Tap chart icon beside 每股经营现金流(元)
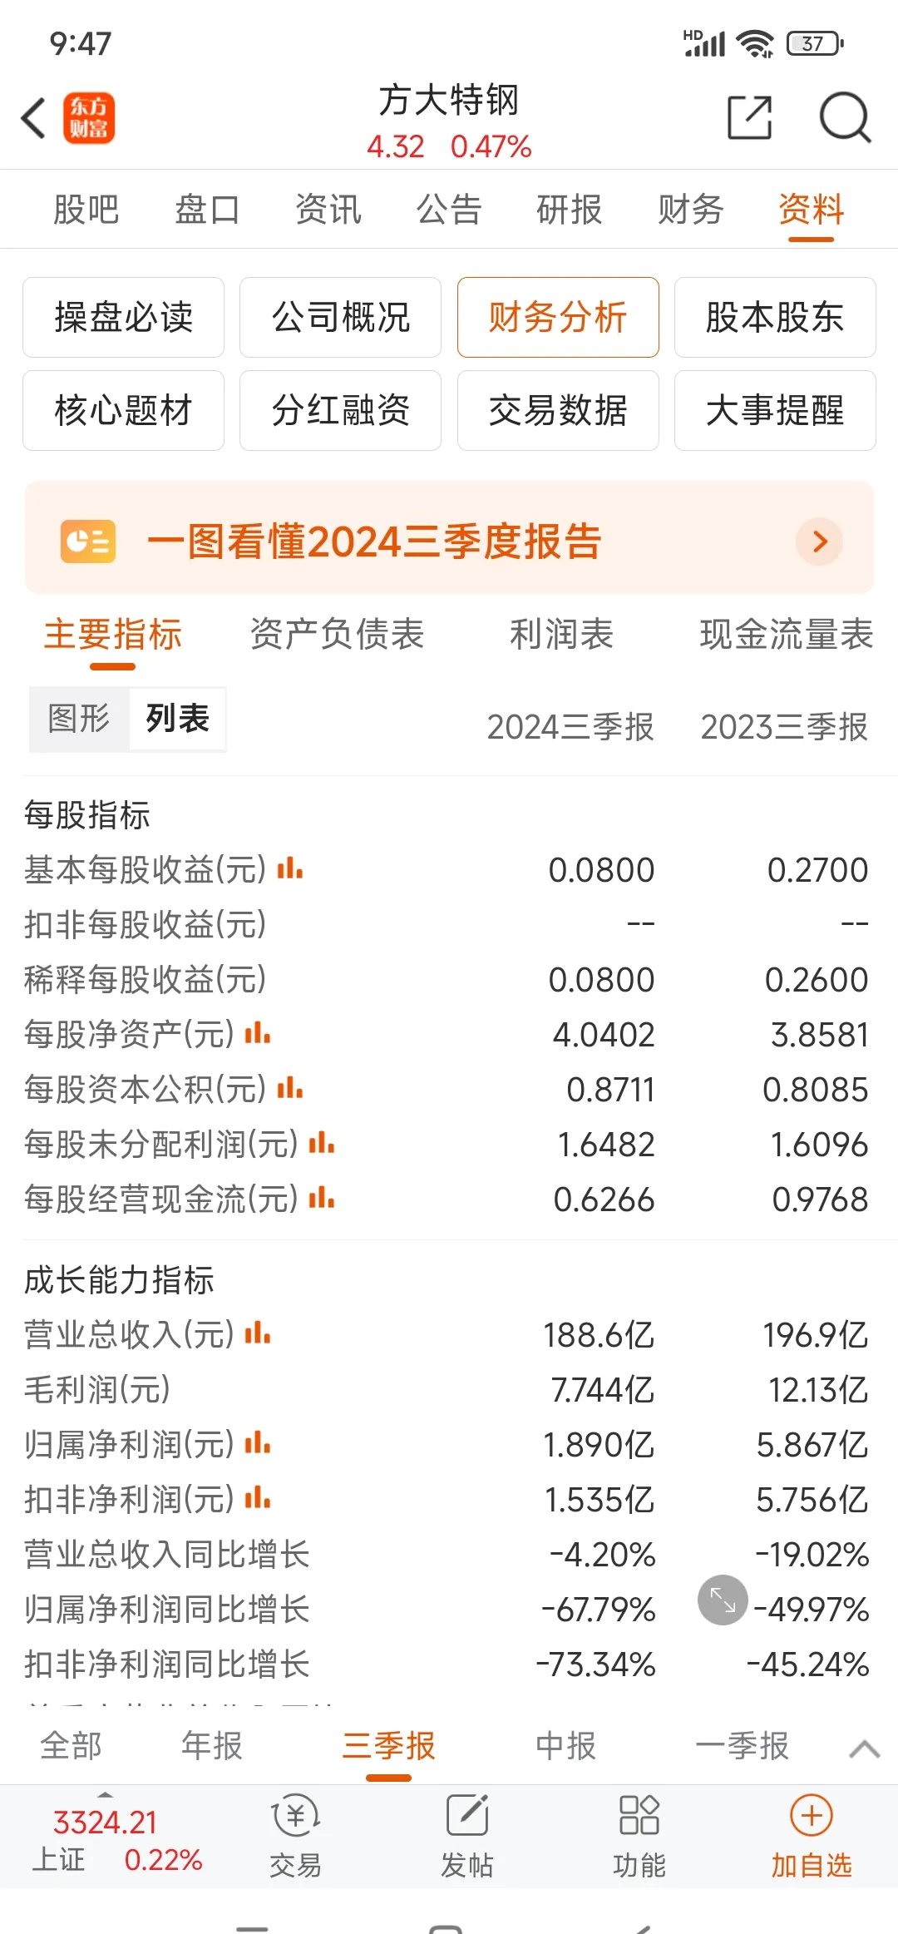Viewport: 898px width, 1934px height. [x=322, y=1199]
